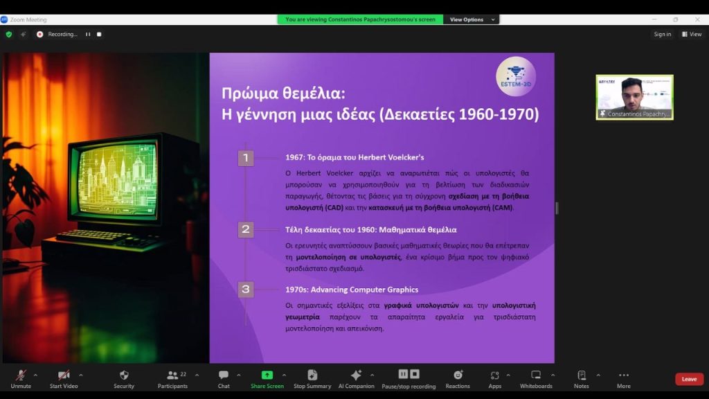Image resolution: width=709 pixels, height=399 pixels.
Task: Open the Participants panel
Action: 172,379
